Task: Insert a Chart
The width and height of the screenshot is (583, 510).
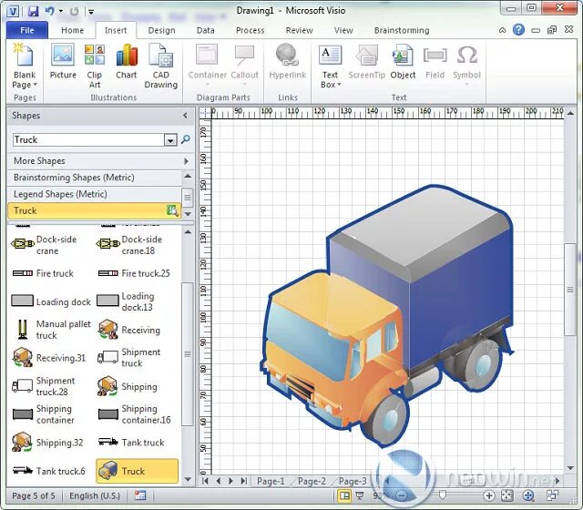Action: tap(127, 61)
